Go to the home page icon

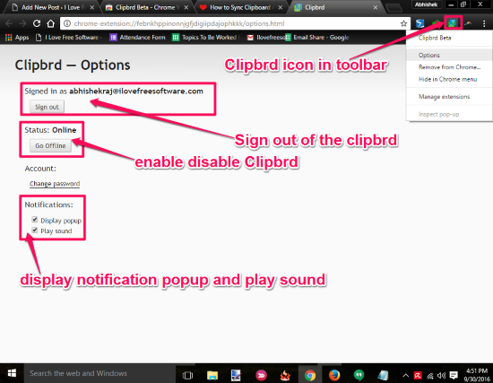tap(50, 23)
